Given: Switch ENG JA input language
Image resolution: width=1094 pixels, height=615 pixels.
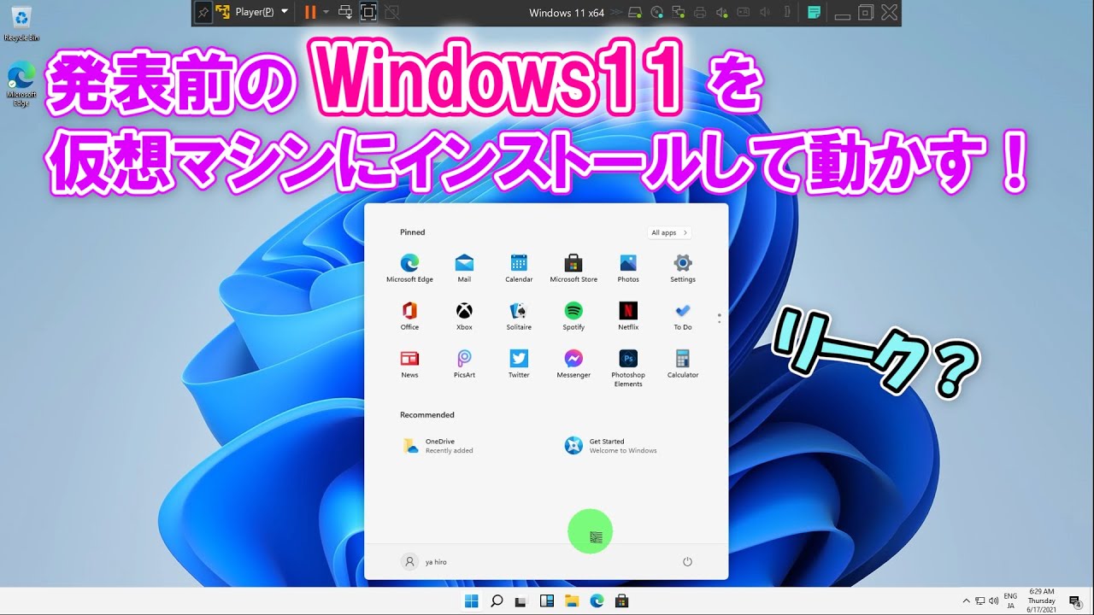Looking at the screenshot, I should point(1010,600).
